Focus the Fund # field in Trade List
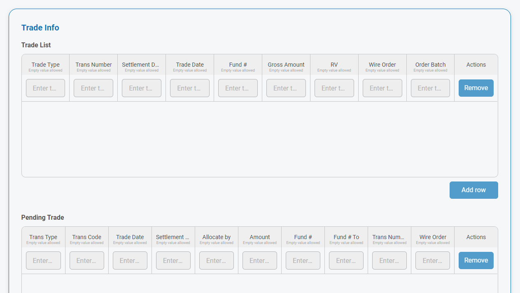Screen dimensions: 520x293 click(x=238, y=88)
